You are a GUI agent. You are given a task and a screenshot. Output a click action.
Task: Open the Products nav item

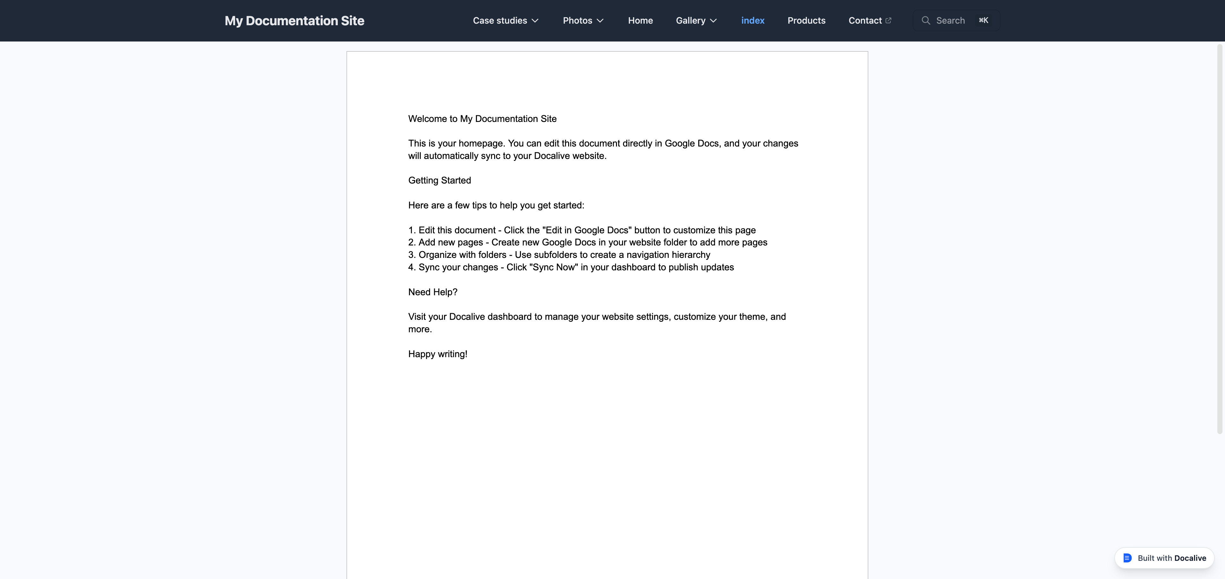(806, 20)
